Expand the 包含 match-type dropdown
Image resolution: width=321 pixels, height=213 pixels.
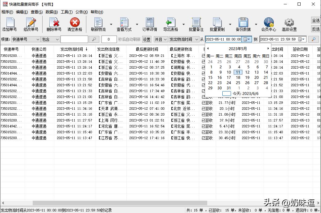point(58,39)
